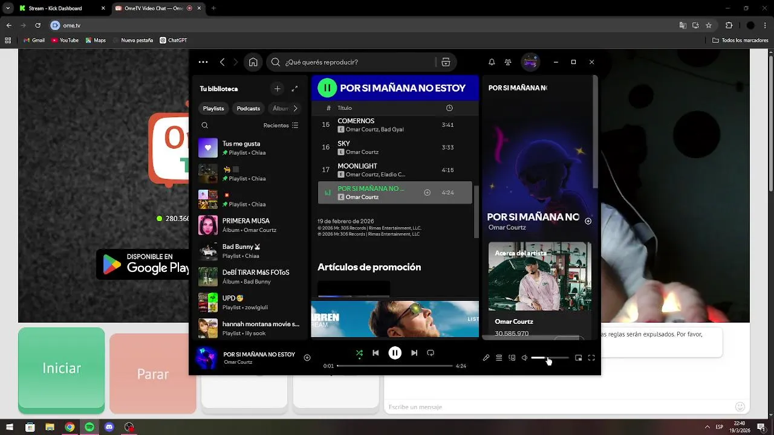Open Spotify from Windows taskbar
The image size is (774, 435).
[89, 427]
